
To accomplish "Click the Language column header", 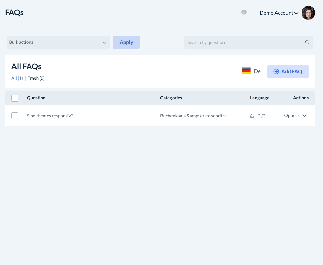I will point(260,98).
